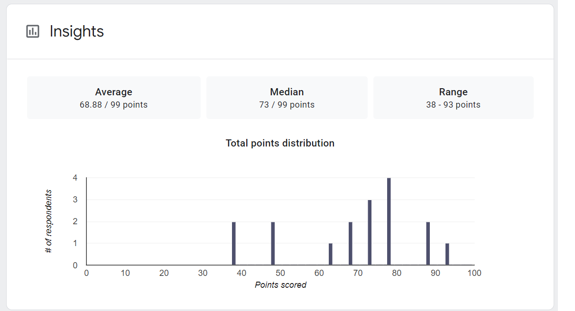The width and height of the screenshot is (575, 311).
Task: Click the Total points distribution title
Action: coord(280,143)
